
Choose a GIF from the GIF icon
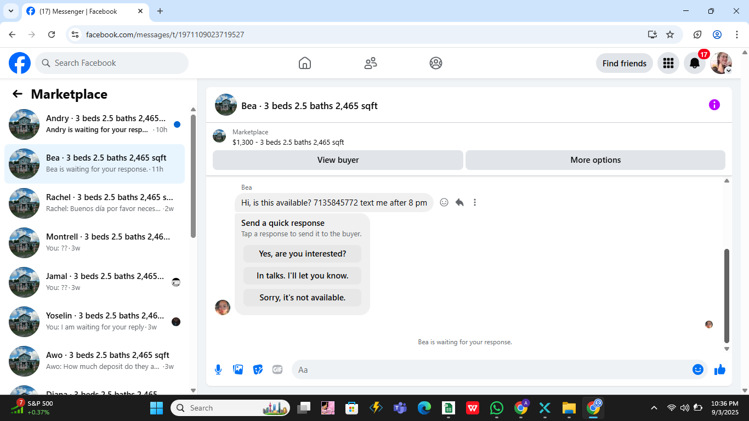[x=277, y=369]
